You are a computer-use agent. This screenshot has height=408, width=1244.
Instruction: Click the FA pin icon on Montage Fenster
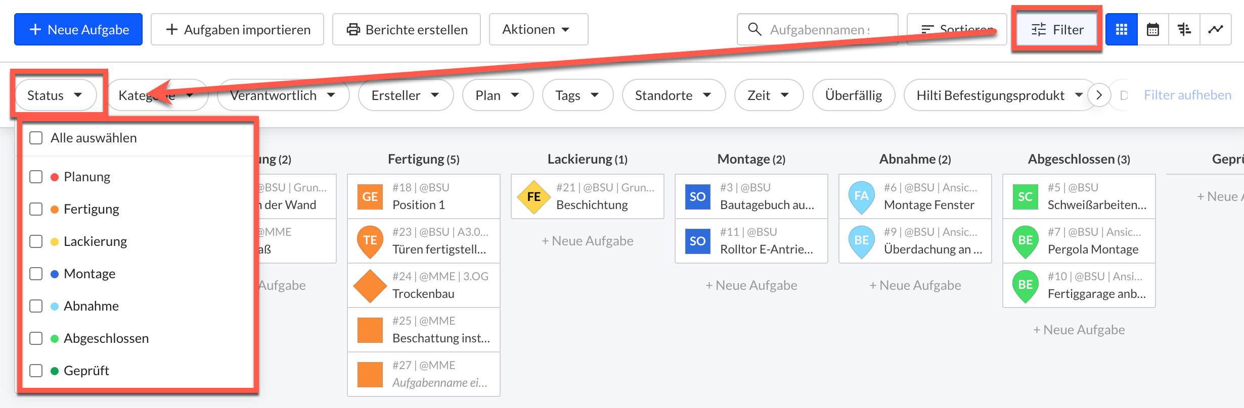(x=861, y=196)
